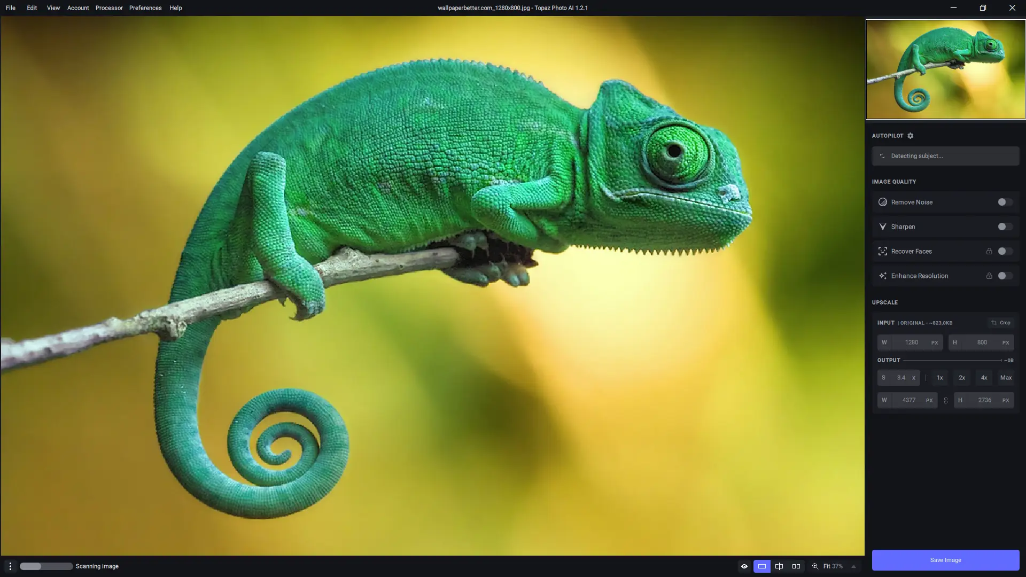Click the aspect ratio link icon
This screenshot has height=577, width=1026.
click(946, 400)
